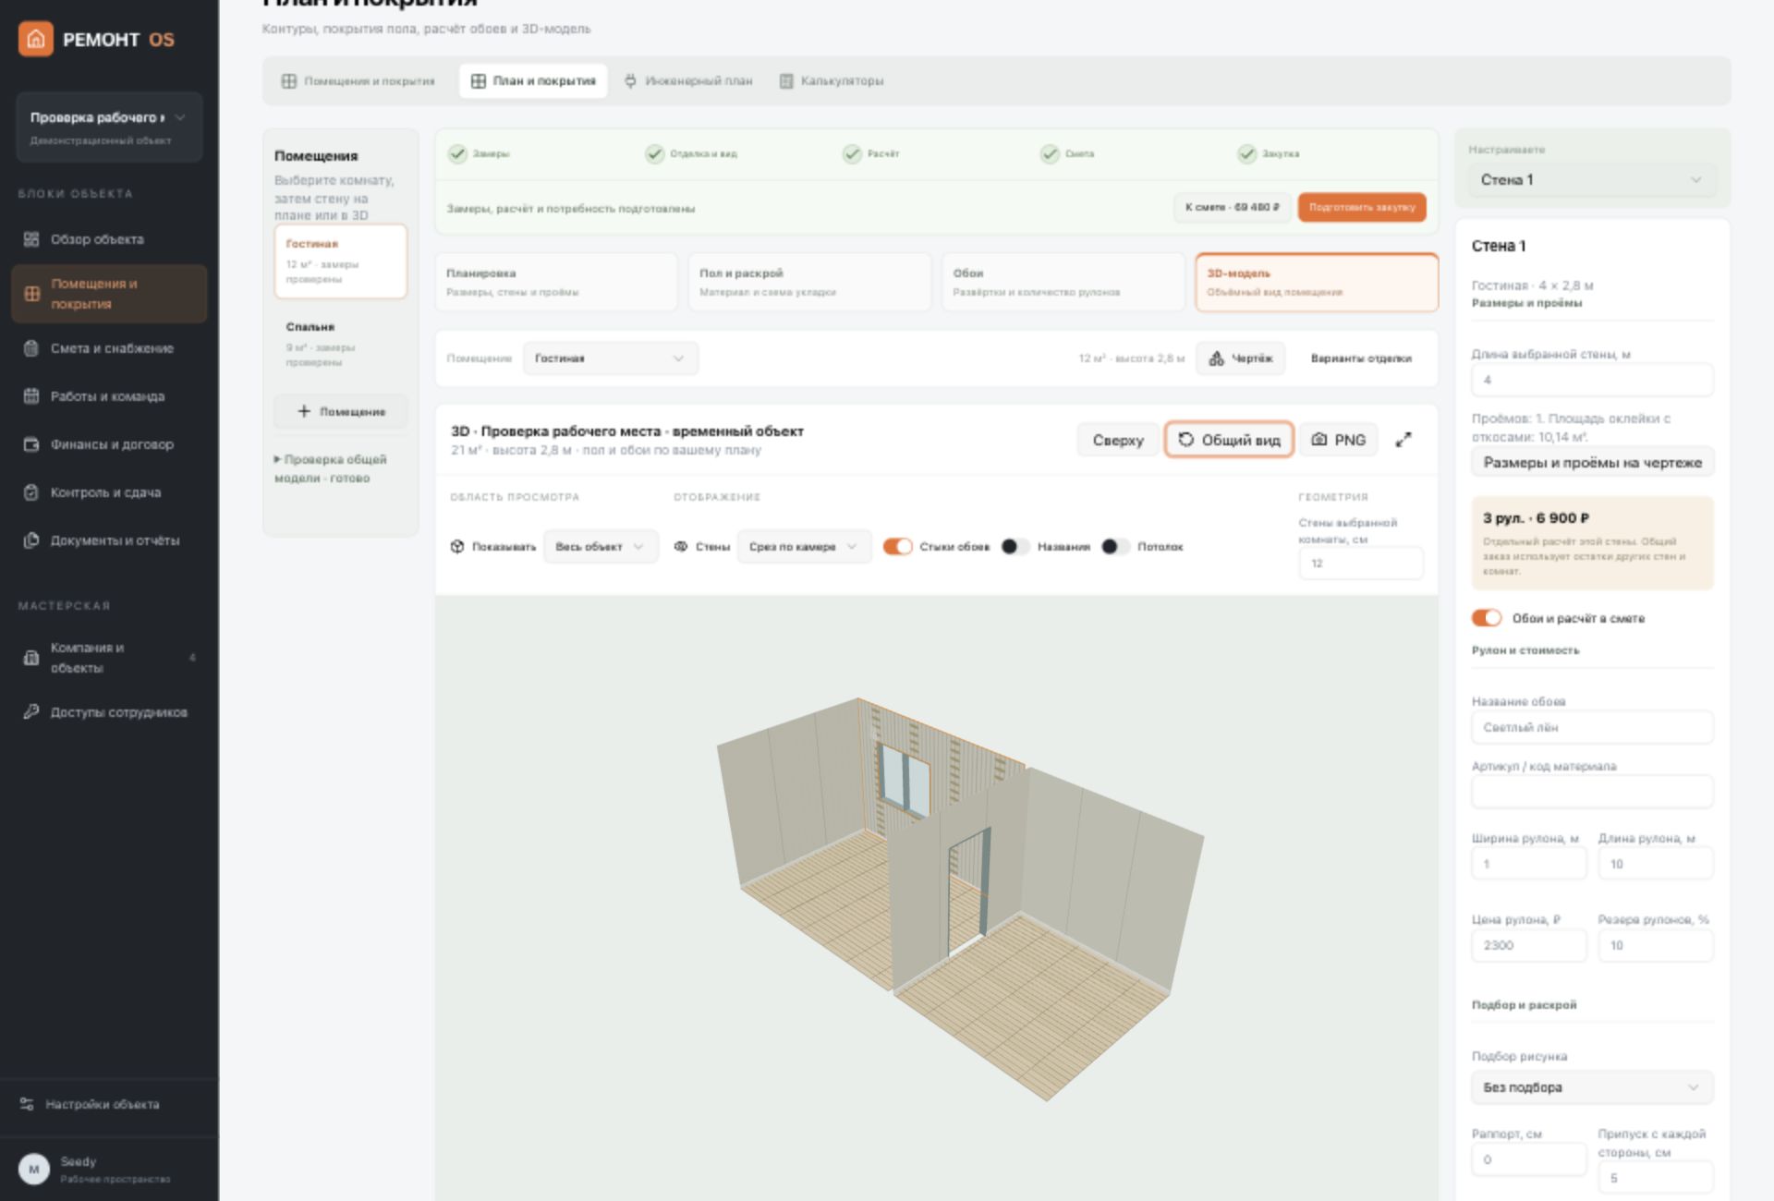
Task: Export the 3D view as PNG
Action: (1339, 440)
